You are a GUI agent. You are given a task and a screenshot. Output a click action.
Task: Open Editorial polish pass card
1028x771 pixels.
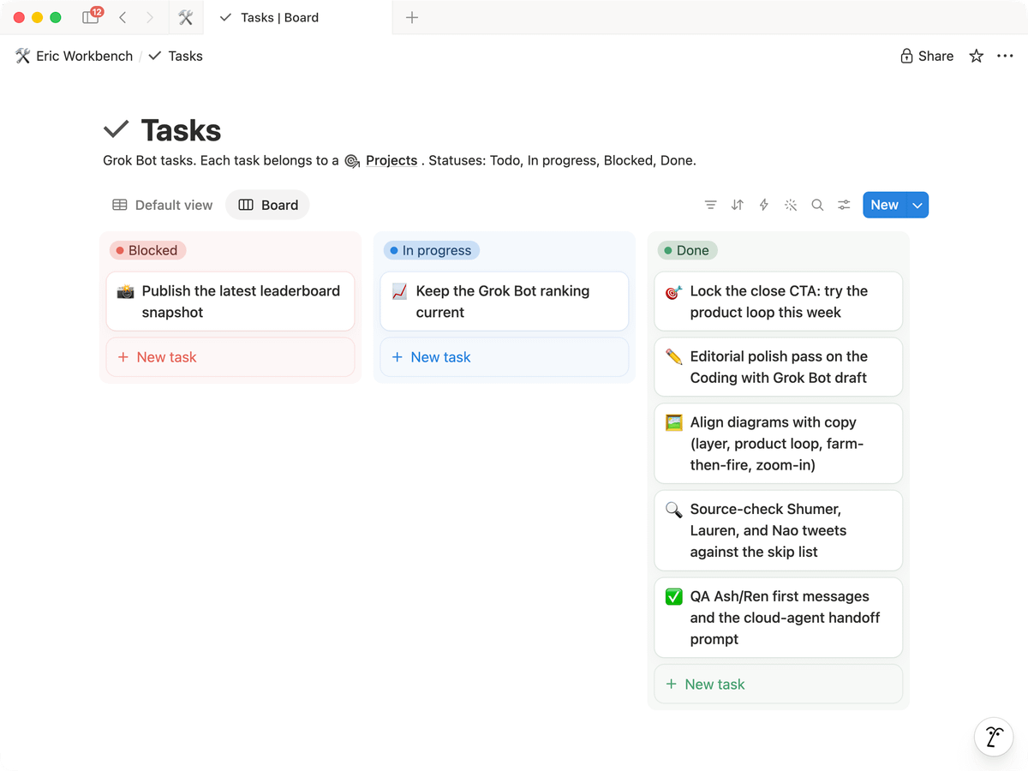[779, 367]
